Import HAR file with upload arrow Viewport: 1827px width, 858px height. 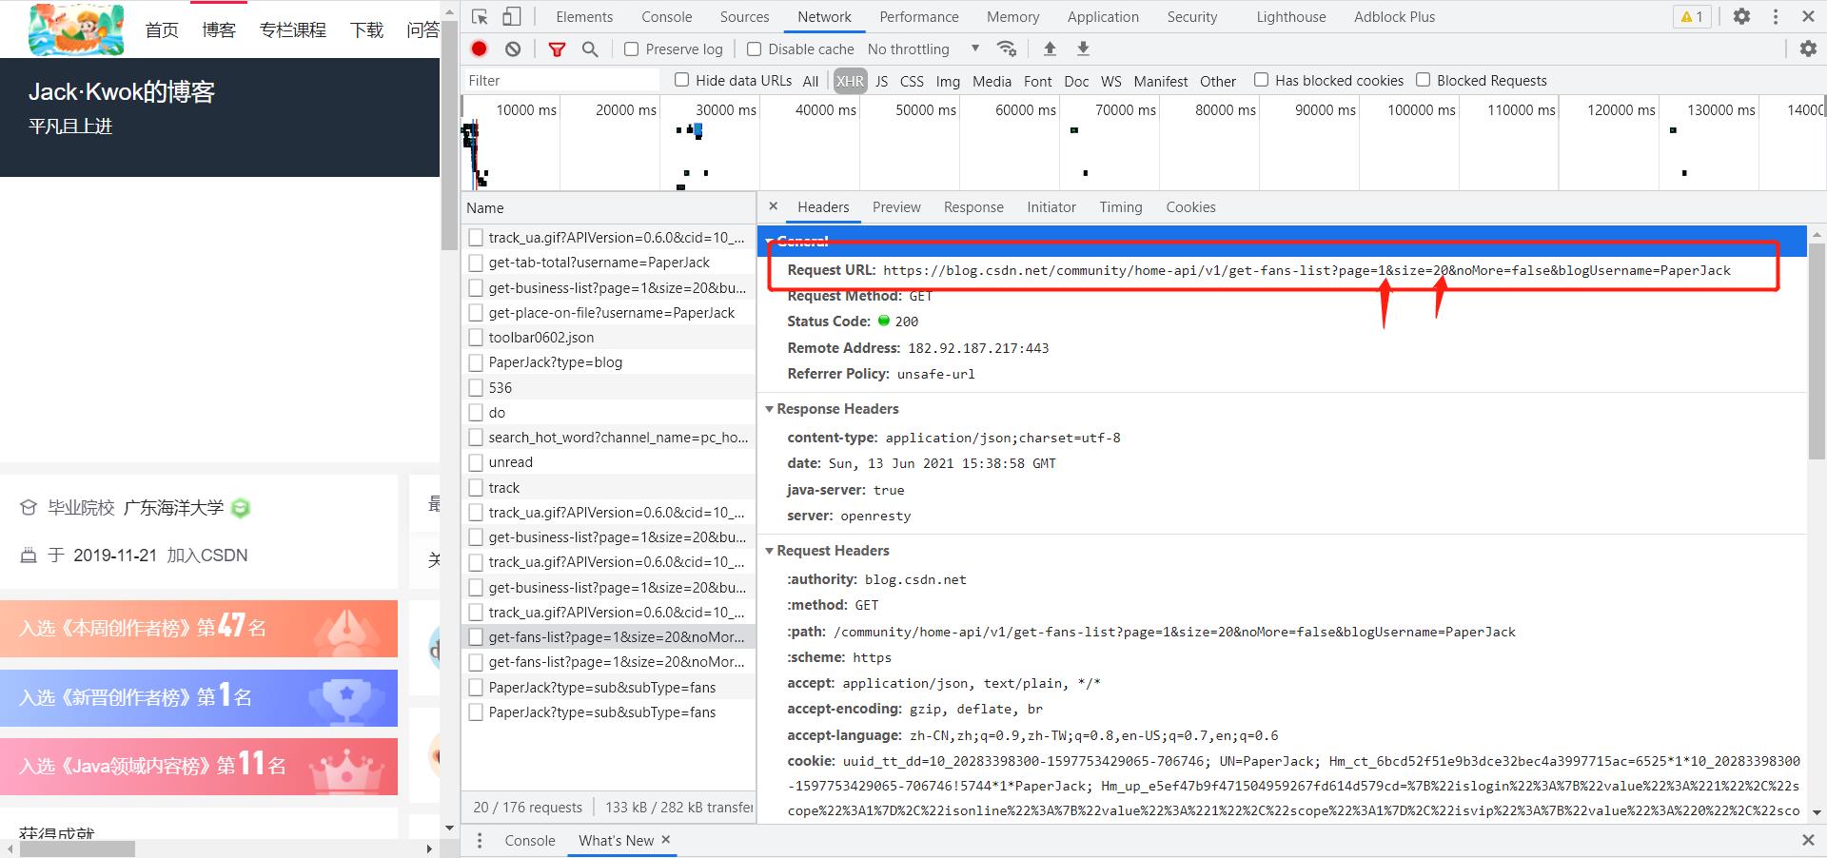click(1050, 49)
